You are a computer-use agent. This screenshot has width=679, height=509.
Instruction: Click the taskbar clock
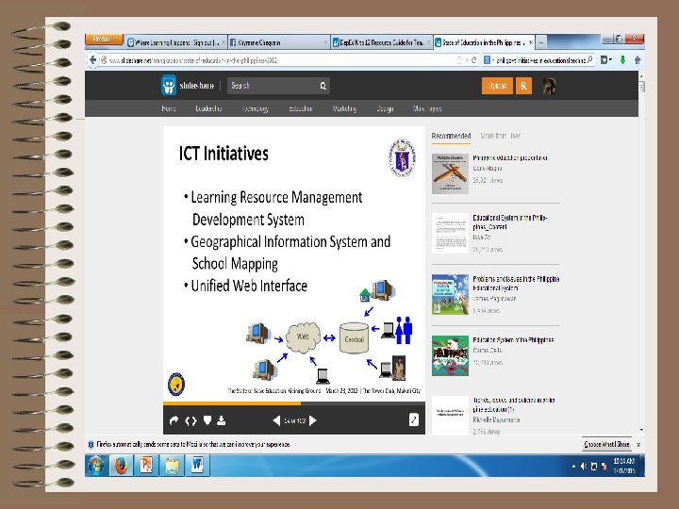click(623, 466)
